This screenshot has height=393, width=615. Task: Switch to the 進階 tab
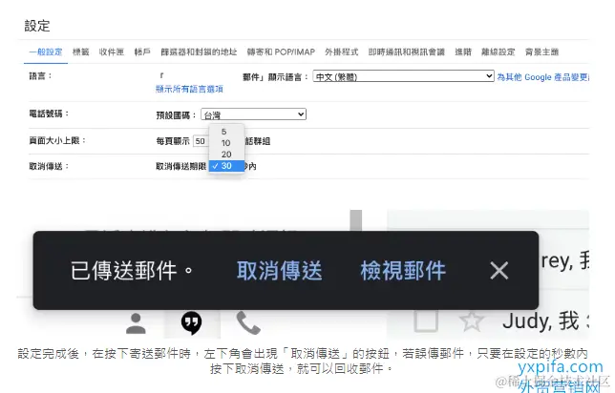[x=463, y=52]
